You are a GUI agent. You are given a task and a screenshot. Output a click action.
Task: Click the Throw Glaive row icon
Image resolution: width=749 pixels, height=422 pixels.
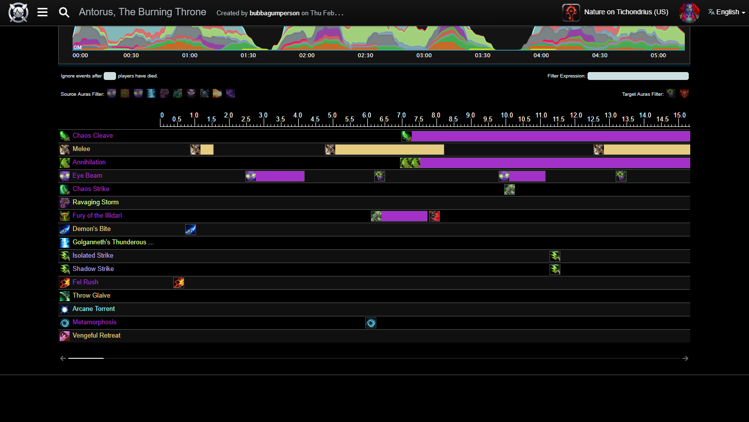coord(65,296)
